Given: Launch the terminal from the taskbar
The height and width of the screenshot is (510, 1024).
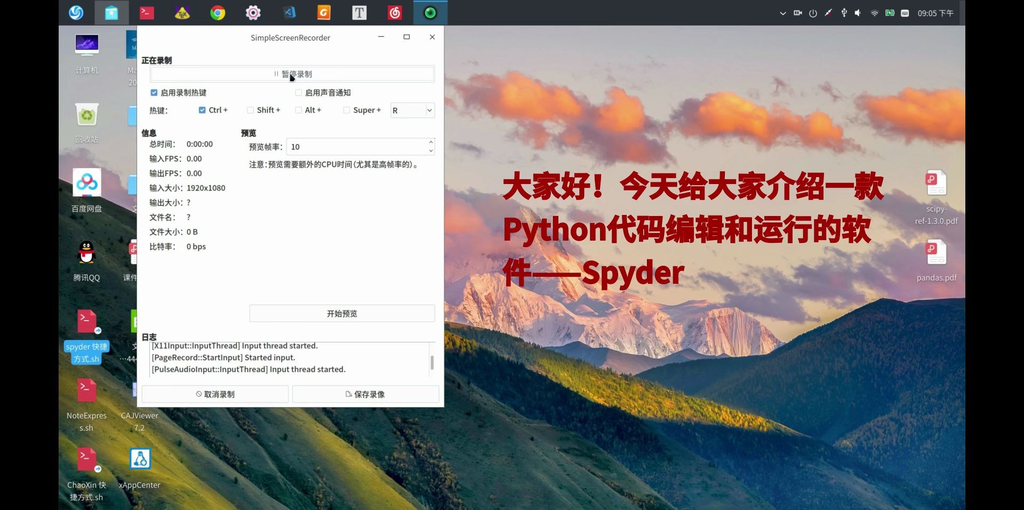Looking at the screenshot, I should (147, 12).
